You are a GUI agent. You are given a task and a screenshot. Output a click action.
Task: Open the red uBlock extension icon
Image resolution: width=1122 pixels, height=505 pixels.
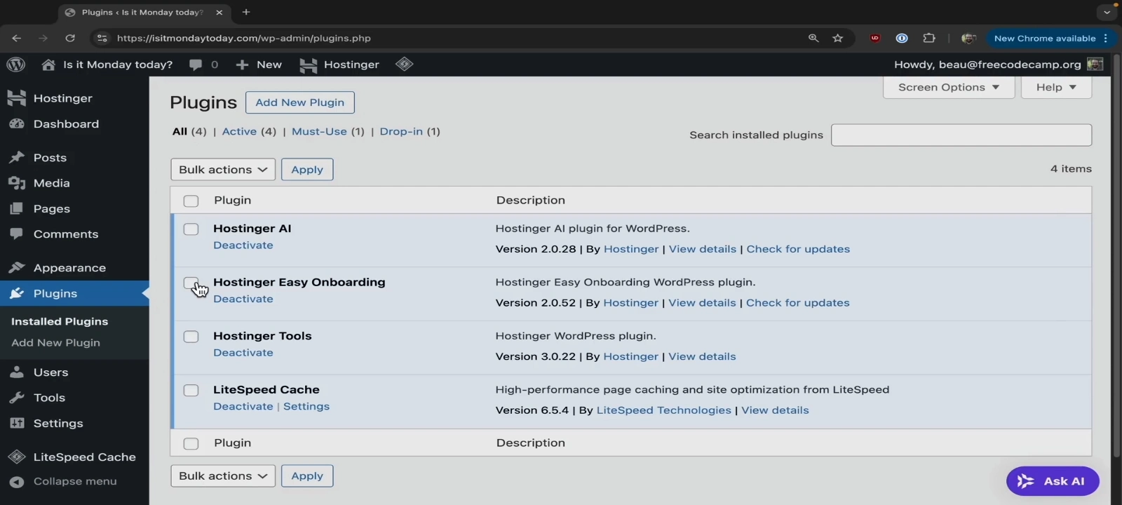(x=875, y=38)
